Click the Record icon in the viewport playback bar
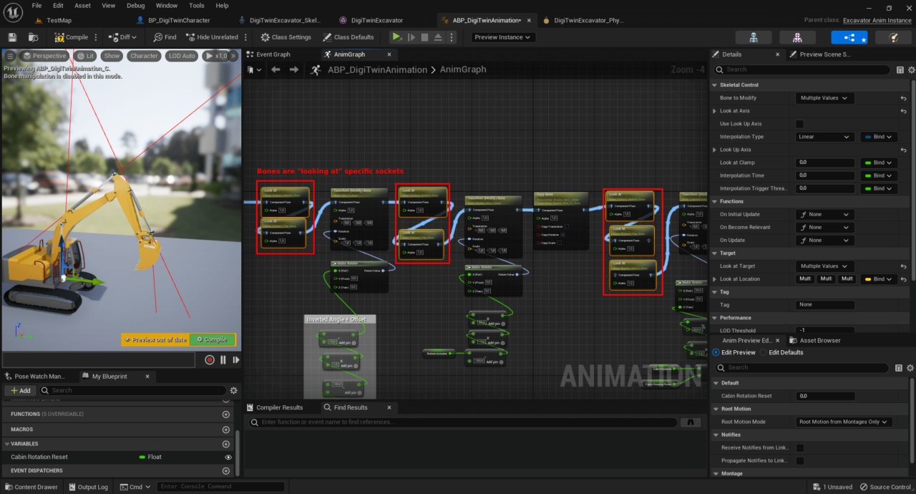 click(209, 361)
